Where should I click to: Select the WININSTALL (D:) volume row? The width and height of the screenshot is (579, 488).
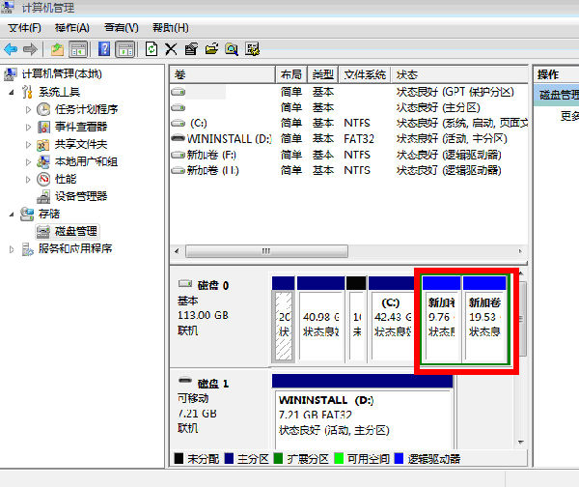222,138
